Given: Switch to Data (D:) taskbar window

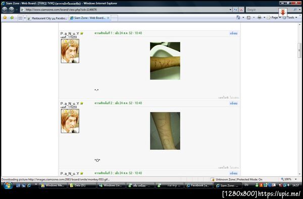Looking at the screenshot, I should point(82,185).
